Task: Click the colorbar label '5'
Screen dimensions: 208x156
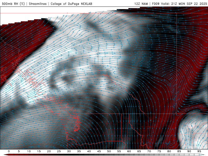Action: click(19, 151)
